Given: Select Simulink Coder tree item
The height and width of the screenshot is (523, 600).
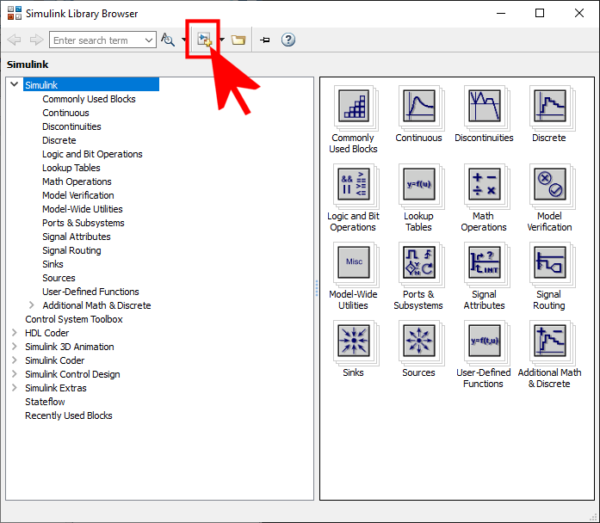Looking at the screenshot, I should (55, 360).
